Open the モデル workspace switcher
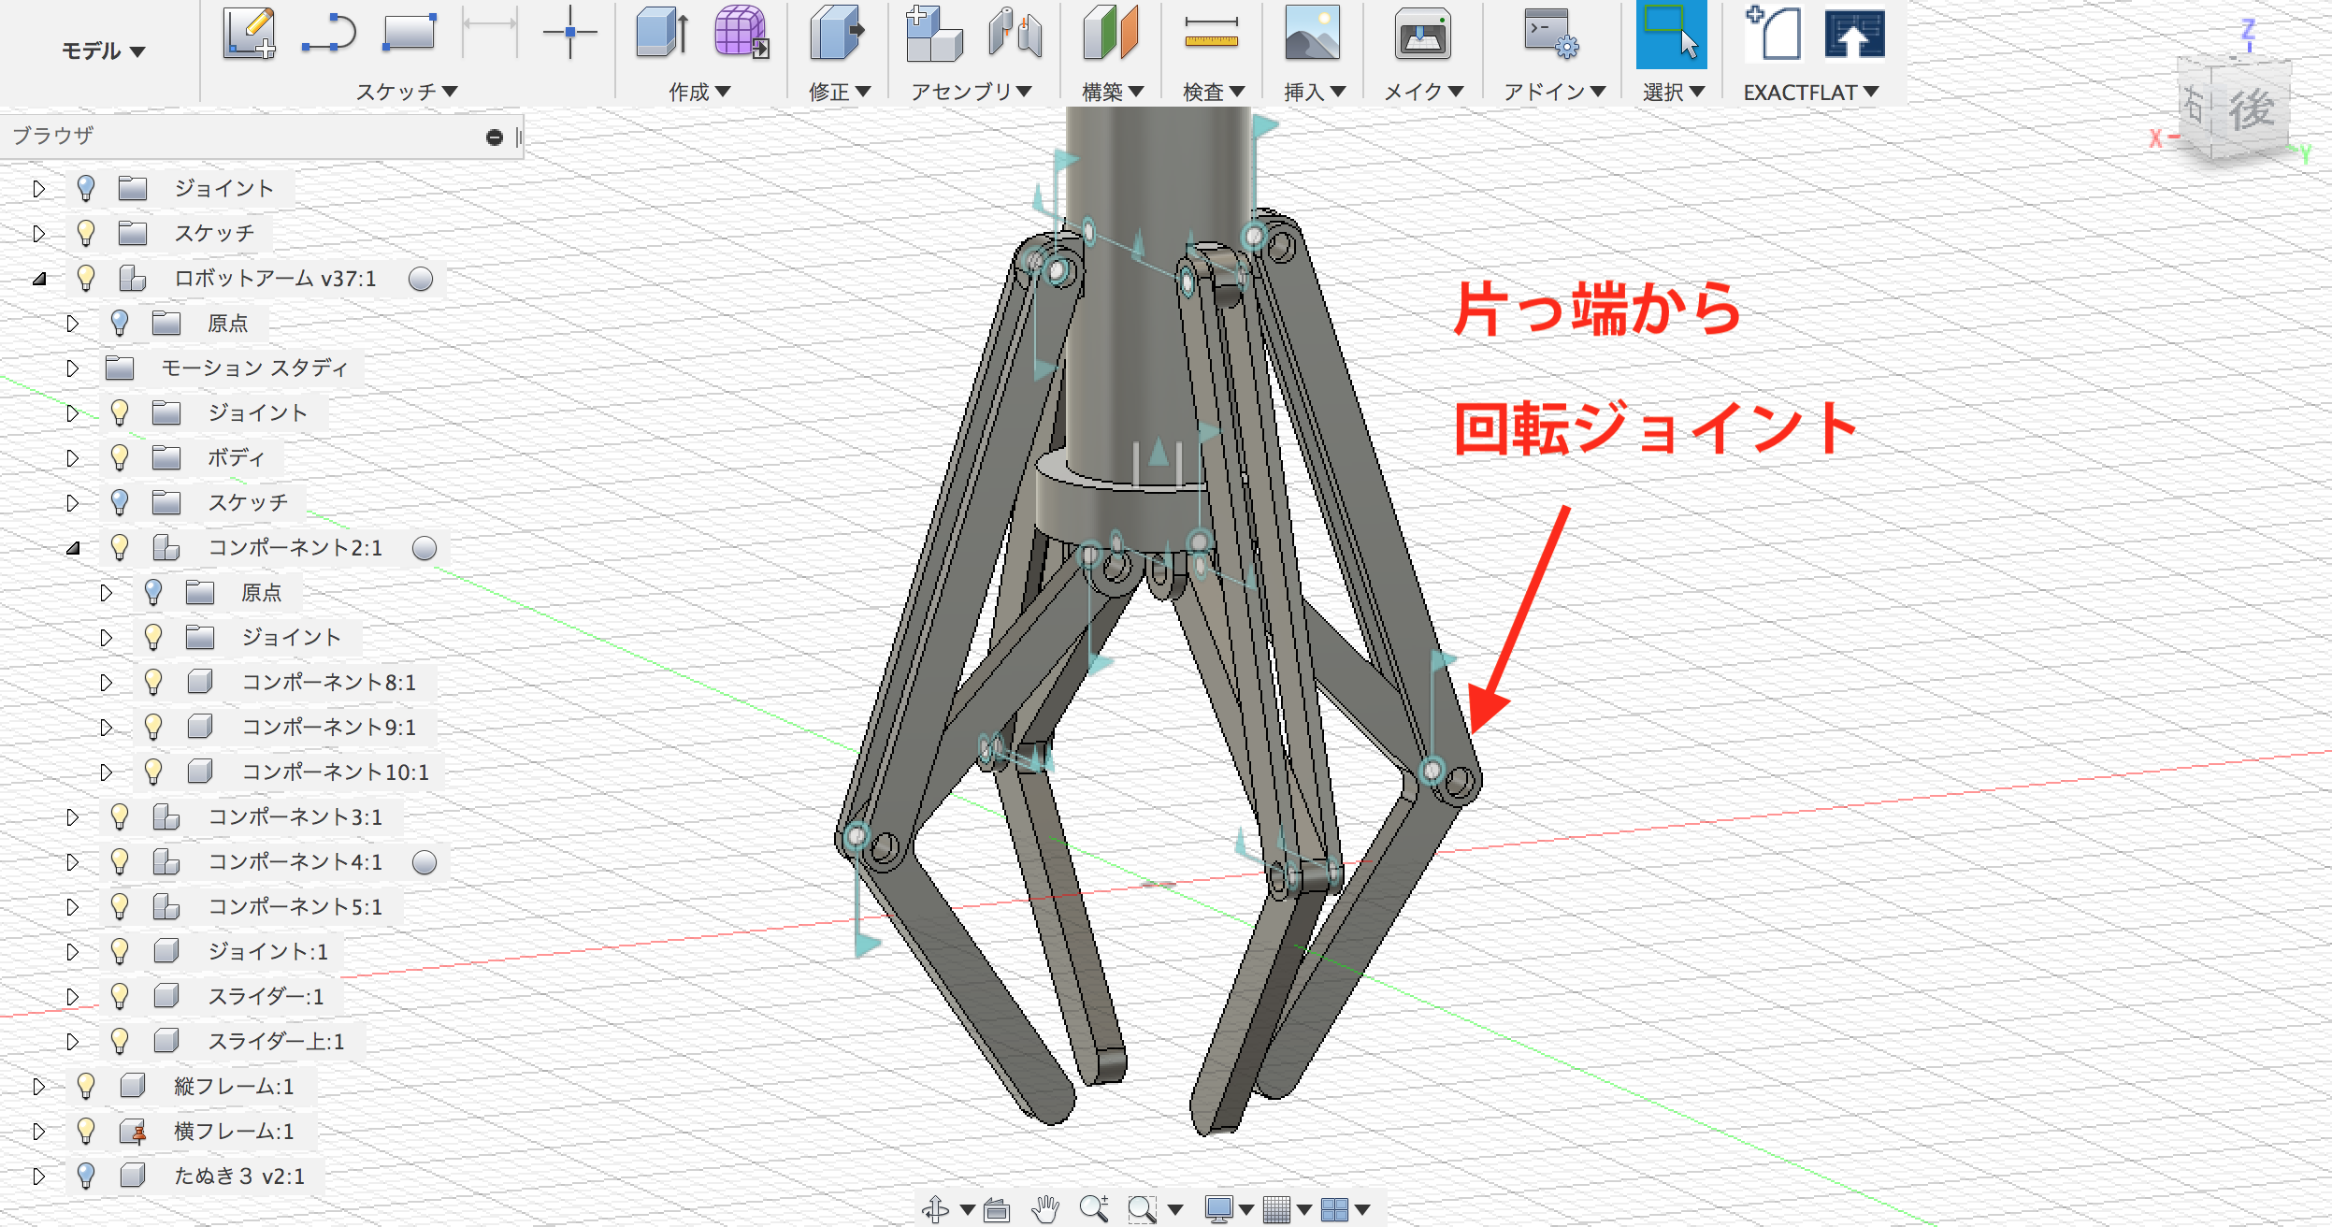 click(x=103, y=51)
